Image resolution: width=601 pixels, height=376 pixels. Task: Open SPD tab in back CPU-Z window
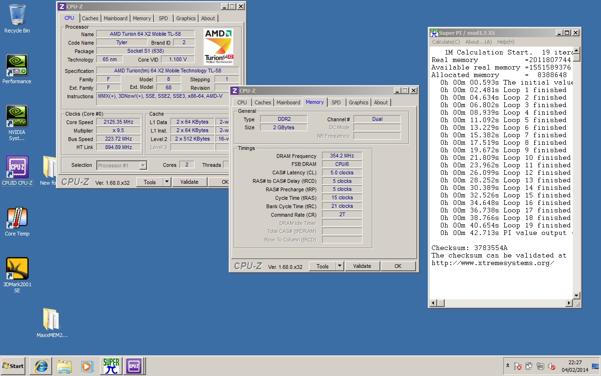click(163, 18)
